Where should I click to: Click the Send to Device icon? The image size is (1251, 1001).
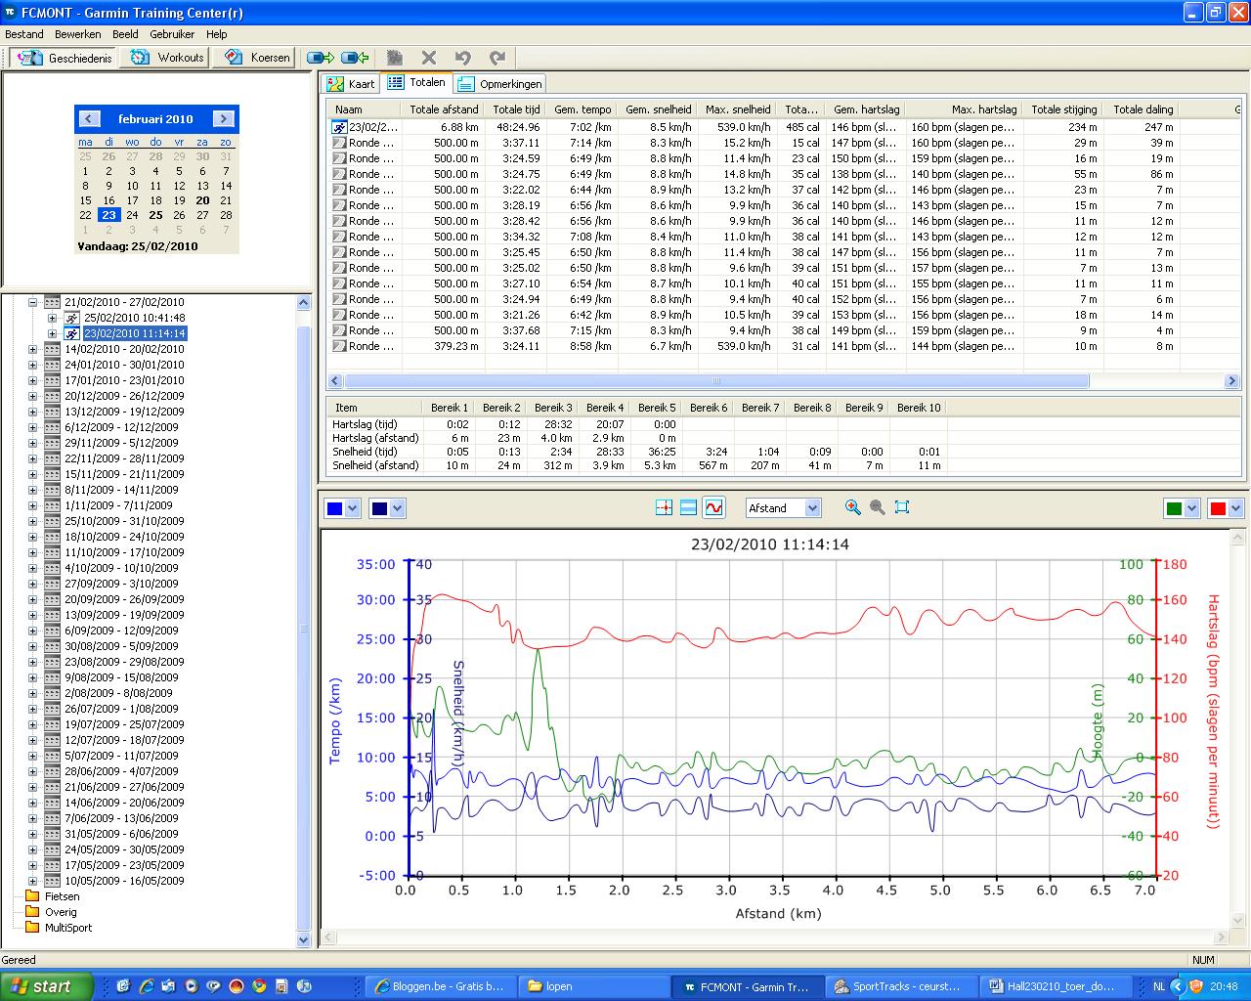coord(321,58)
